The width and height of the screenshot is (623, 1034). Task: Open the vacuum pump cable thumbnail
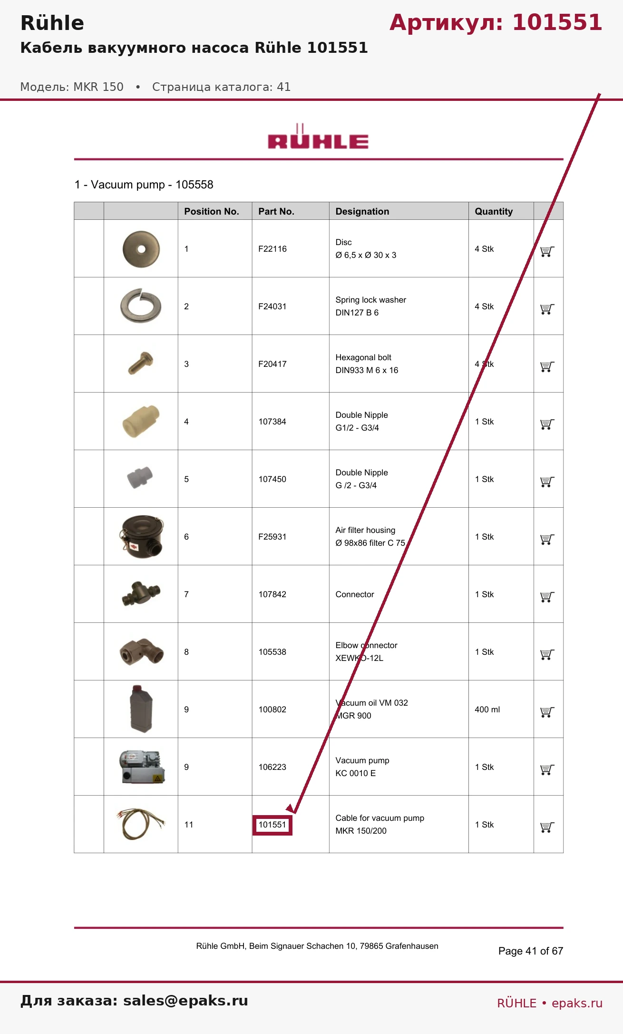point(141,824)
